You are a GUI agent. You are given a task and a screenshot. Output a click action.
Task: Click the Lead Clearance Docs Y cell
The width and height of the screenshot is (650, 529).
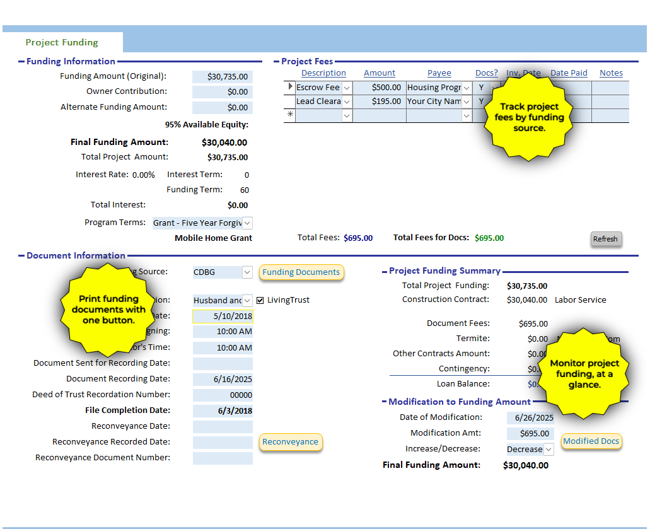pyautogui.click(x=481, y=102)
